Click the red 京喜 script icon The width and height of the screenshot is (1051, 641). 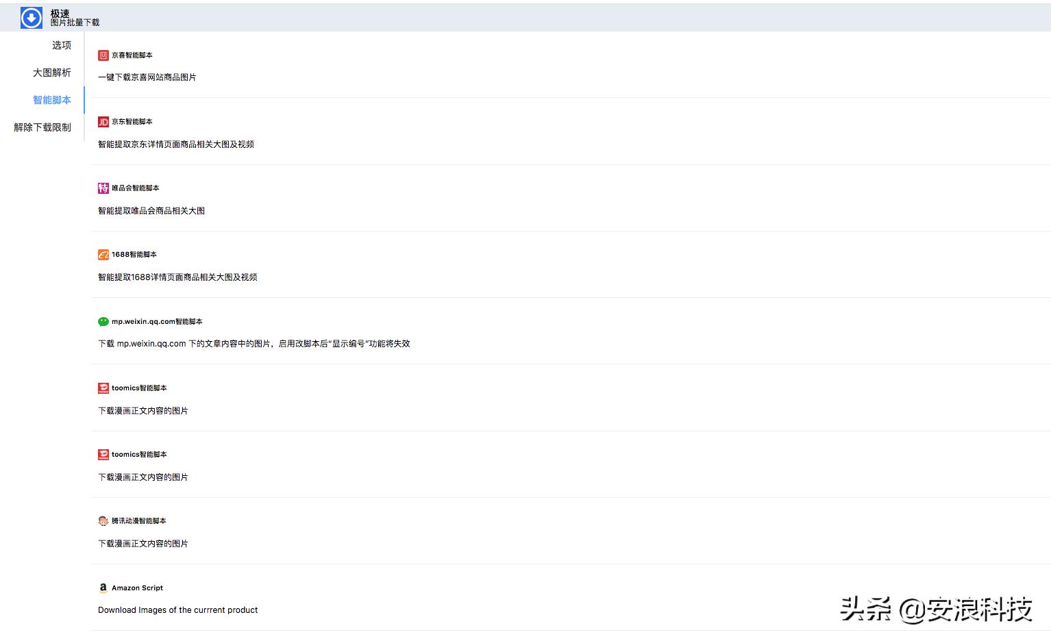pyautogui.click(x=103, y=55)
